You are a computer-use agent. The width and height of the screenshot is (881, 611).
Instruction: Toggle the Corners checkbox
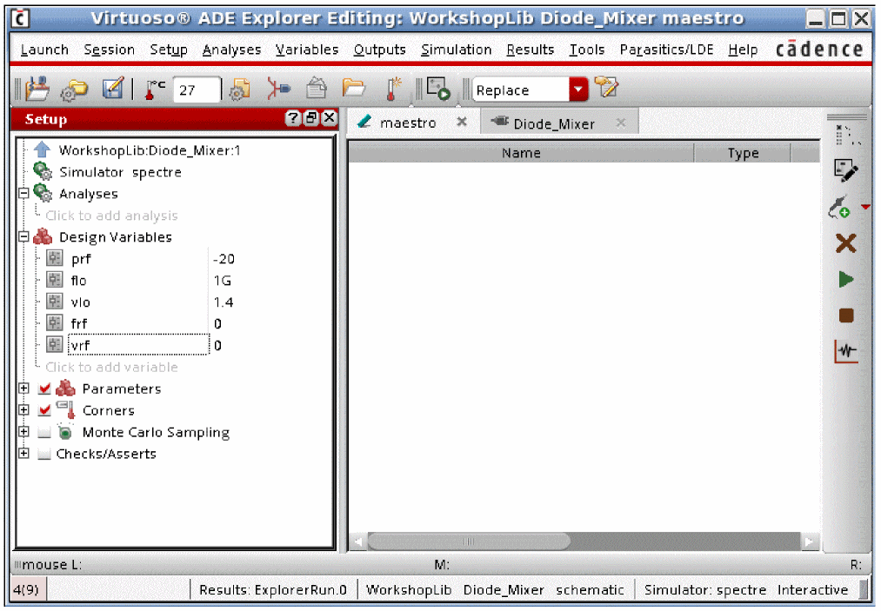[x=44, y=410]
